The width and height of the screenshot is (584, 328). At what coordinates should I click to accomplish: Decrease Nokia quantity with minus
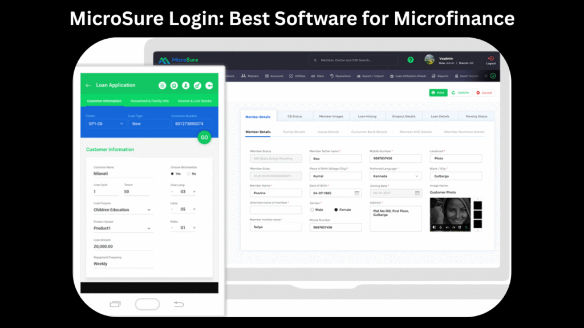pyautogui.click(x=172, y=228)
